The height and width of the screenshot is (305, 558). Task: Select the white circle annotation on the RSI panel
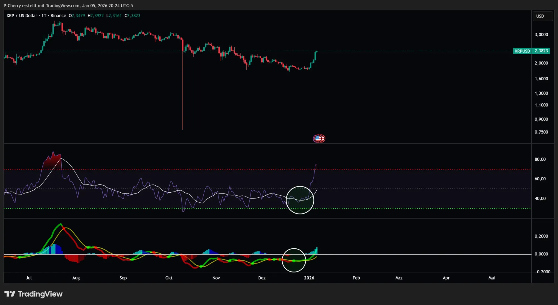pos(300,200)
